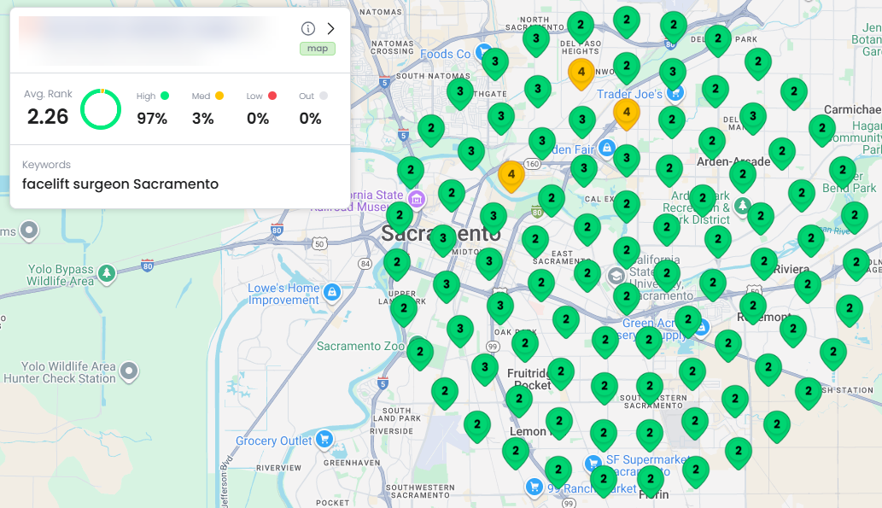
Task: Click the info icon in the panel header
Action: 309,29
